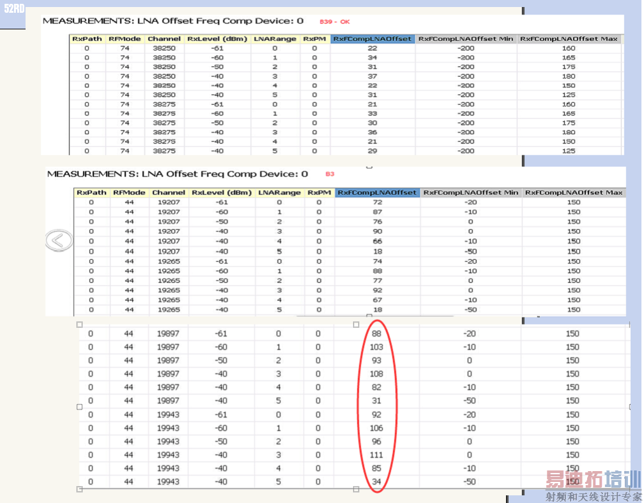Select offset value 87 in B3 table

coord(377,212)
